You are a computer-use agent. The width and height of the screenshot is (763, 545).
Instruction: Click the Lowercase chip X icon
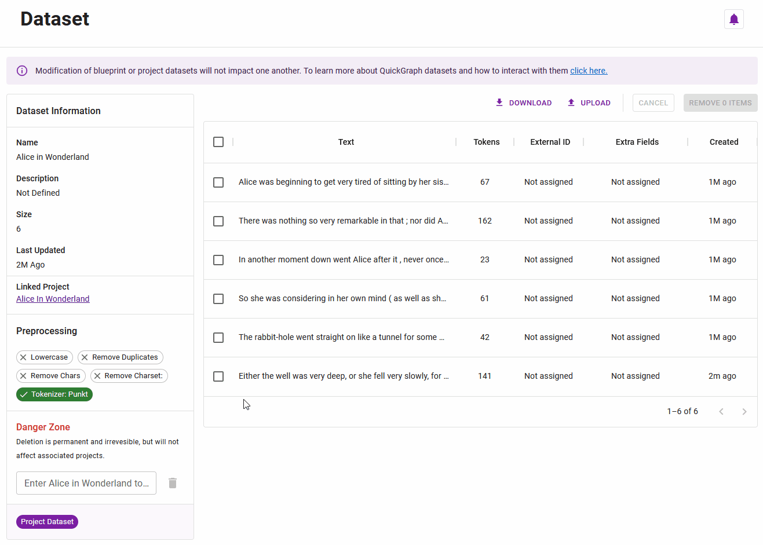(x=23, y=357)
